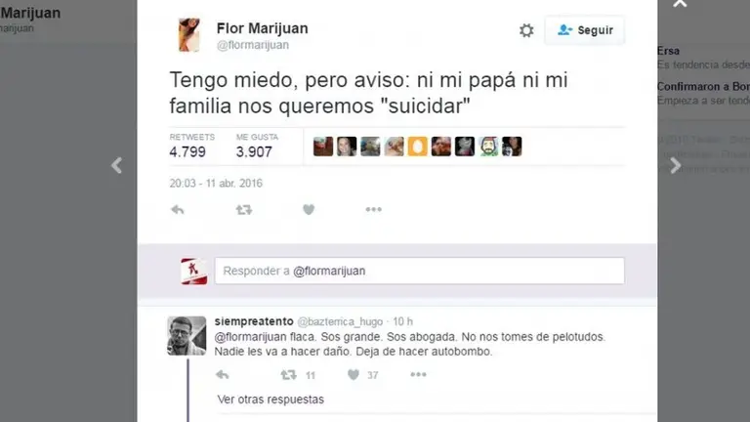The image size is (750, 422).
Task: Open more options dots on main tweet
Action: click(374, 210)
